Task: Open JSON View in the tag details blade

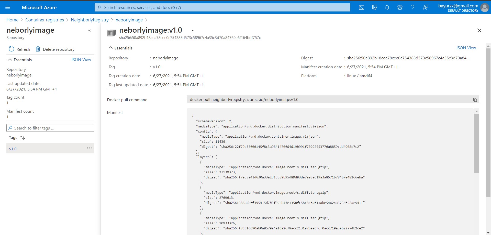Action: 466,48
